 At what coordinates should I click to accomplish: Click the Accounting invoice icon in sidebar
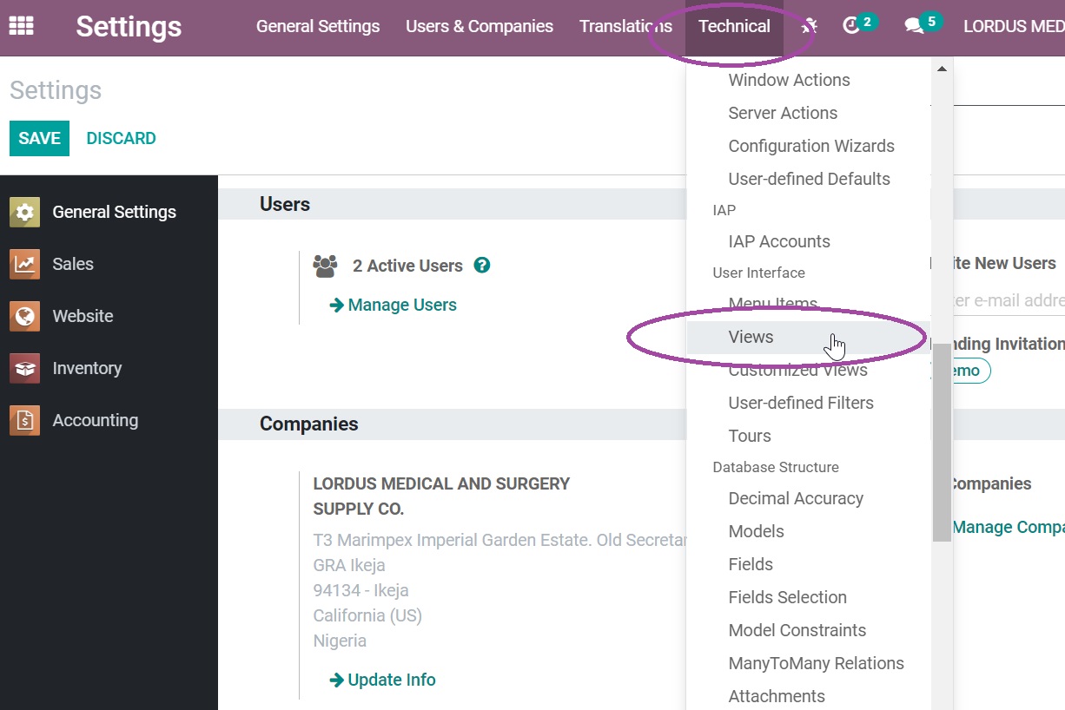pos(24,420)
